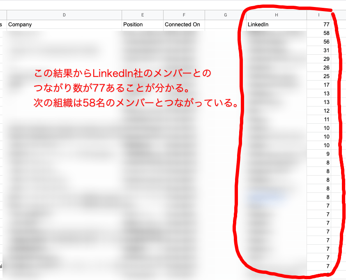Screen dimensions: 346x280
Task: Click the cell with value 31
Action: [x=319, y=50]
